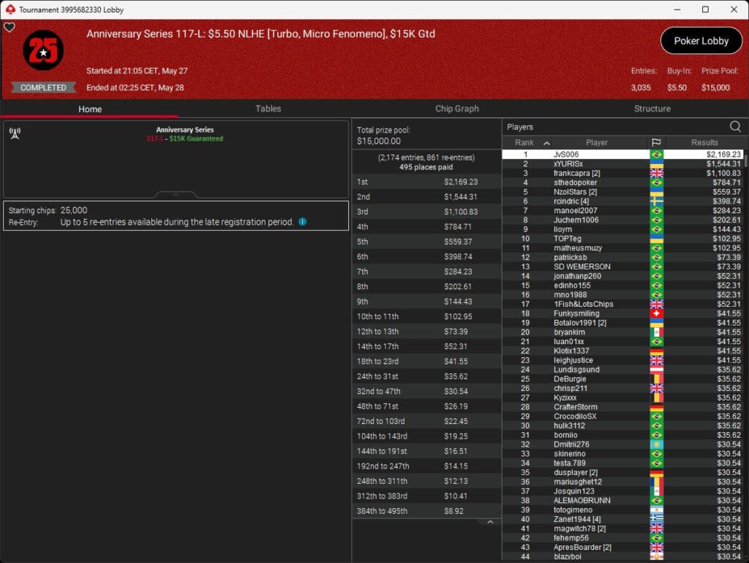Click the UK flag beside frankcapra [2]

[656, 173]
